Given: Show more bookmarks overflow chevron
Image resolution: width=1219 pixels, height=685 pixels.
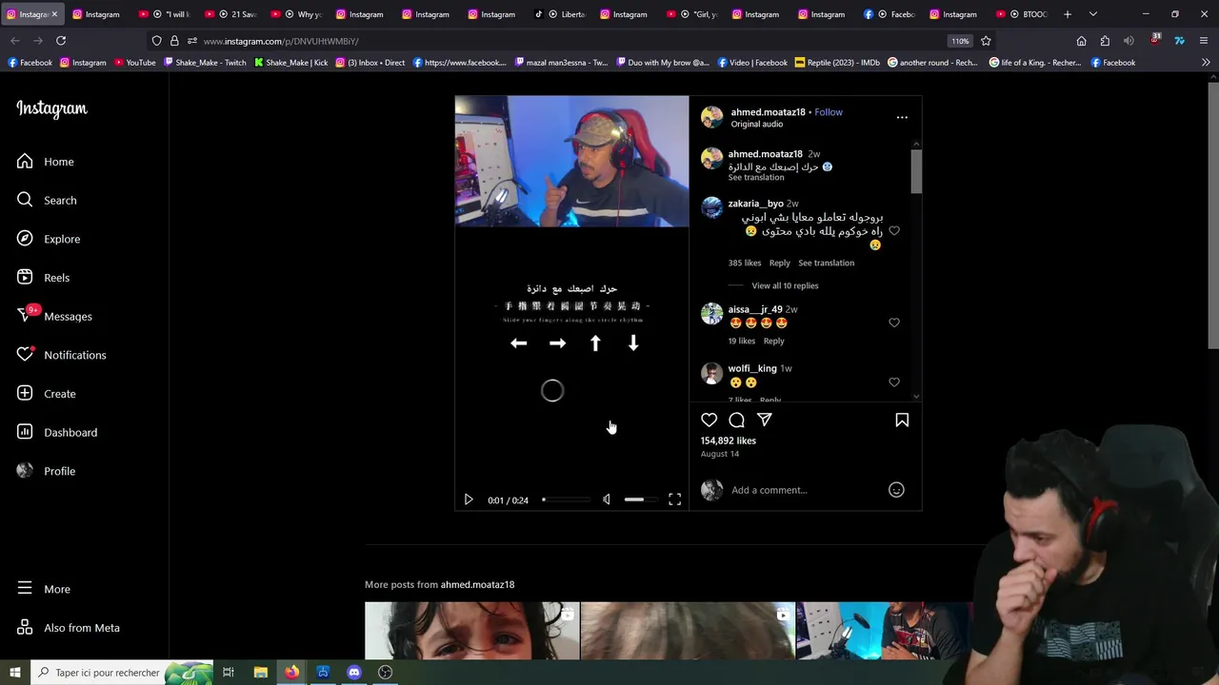Looking at the screenshot, I should pyautogui.click(x=1206, y=63).
